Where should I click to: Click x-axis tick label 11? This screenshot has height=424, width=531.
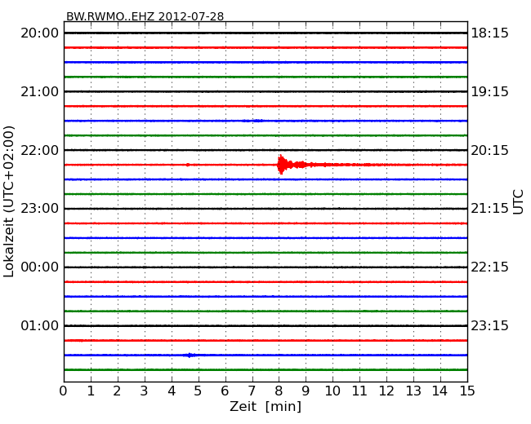click(359, 391)
